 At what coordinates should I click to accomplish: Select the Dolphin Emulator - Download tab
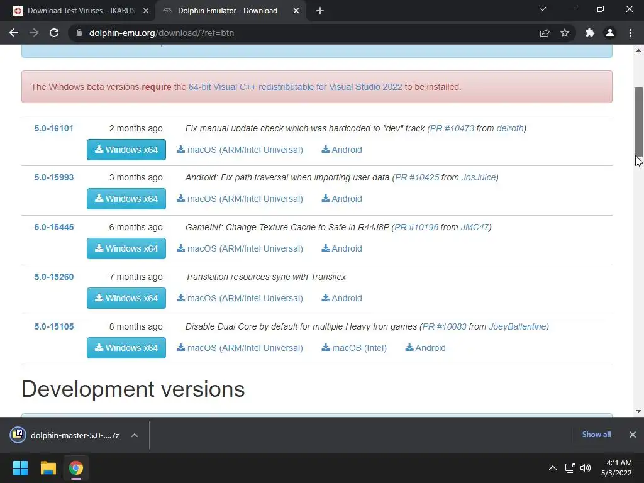[228, 11]
